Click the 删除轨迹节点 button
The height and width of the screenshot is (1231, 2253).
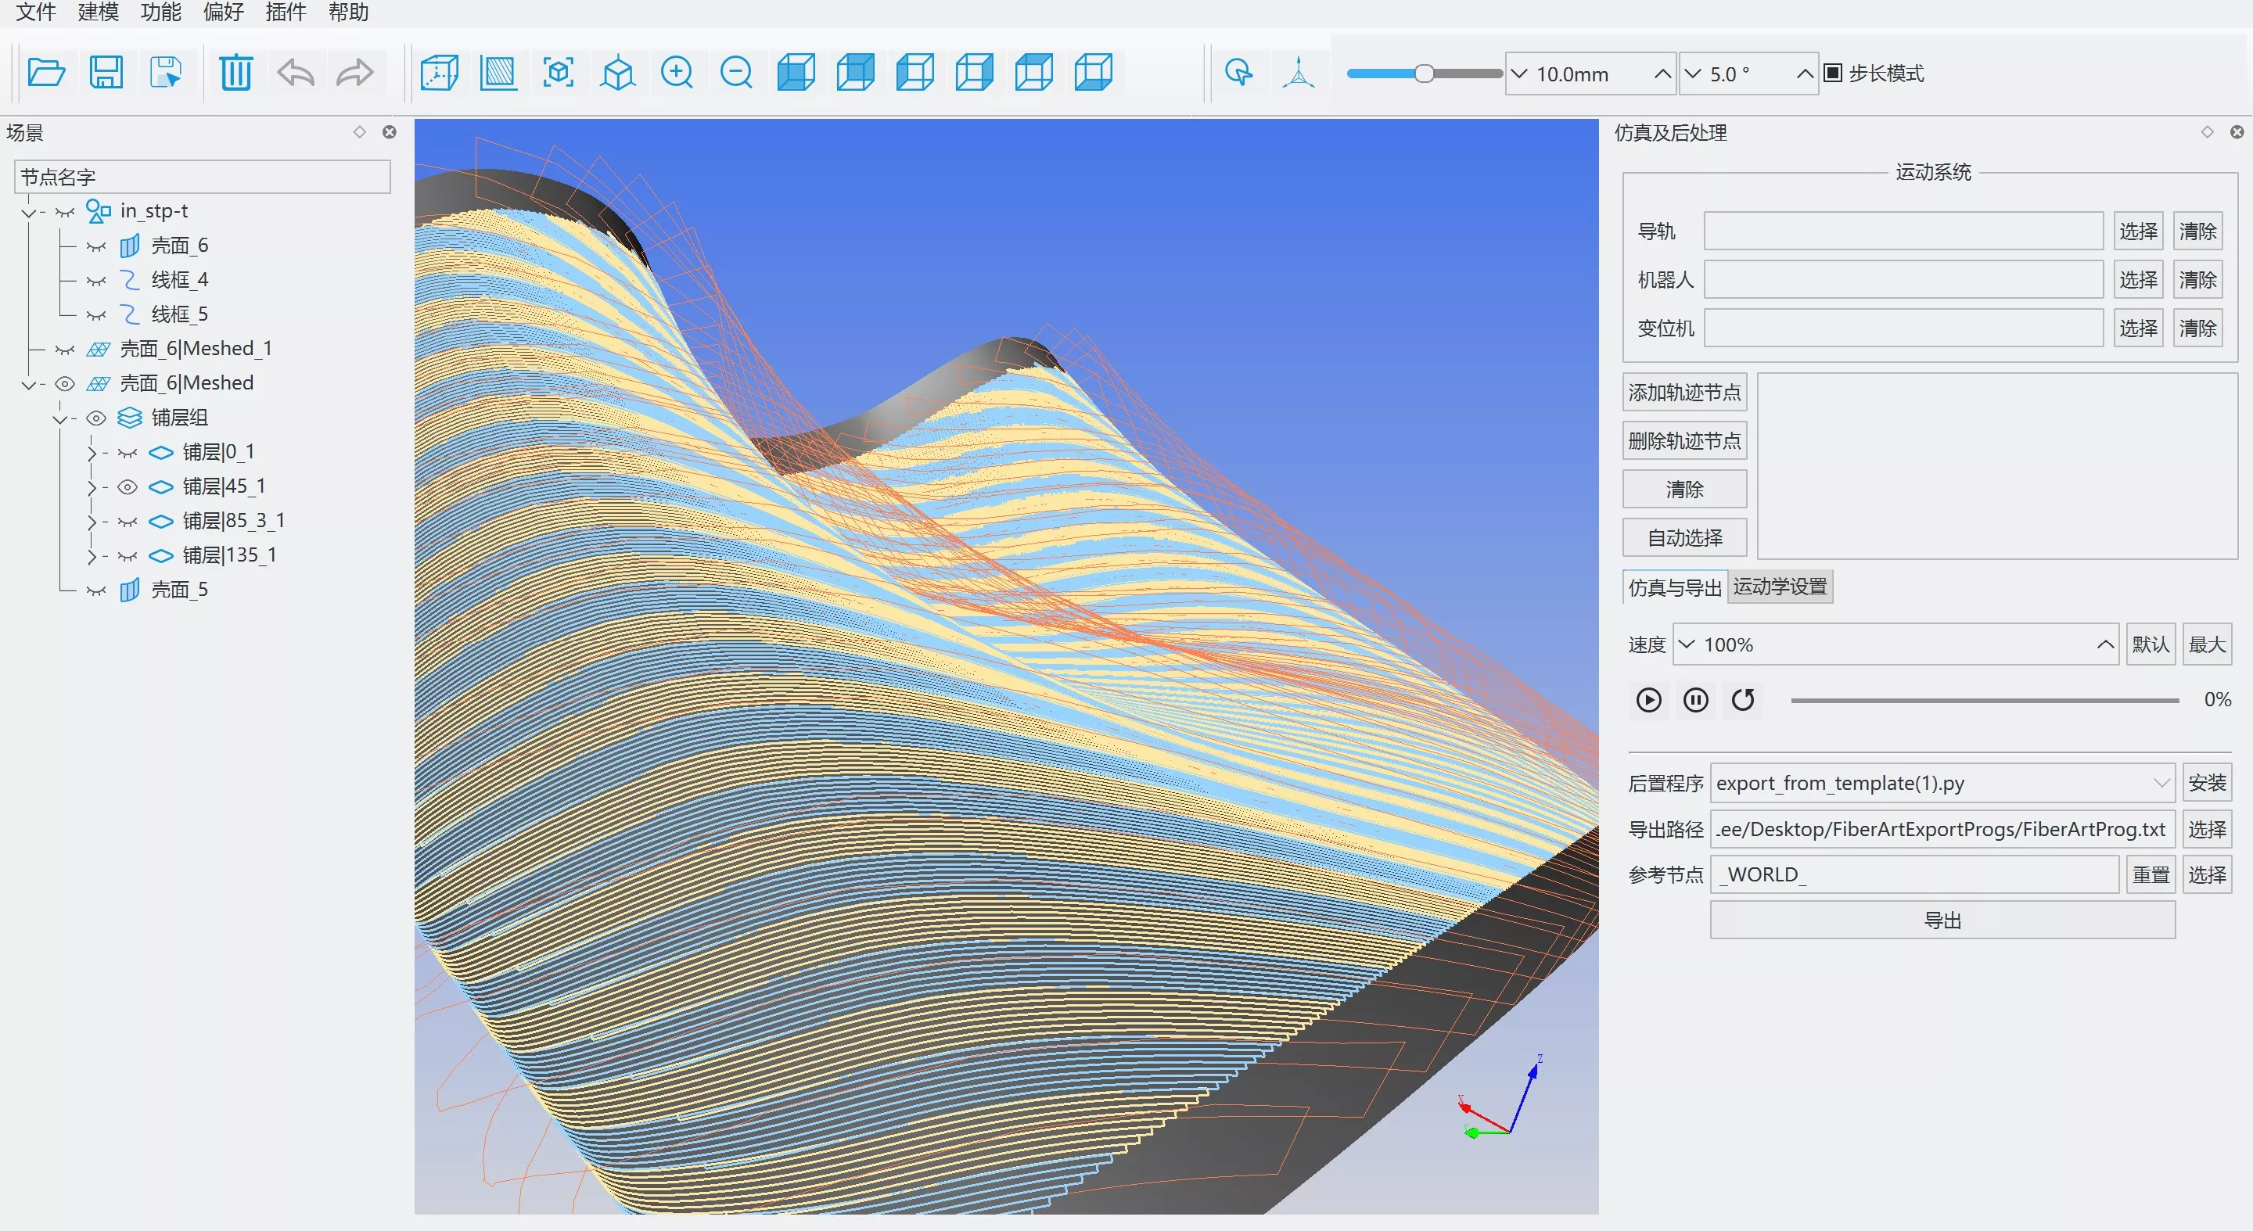pyautogui.click(x=1684, y=440)
